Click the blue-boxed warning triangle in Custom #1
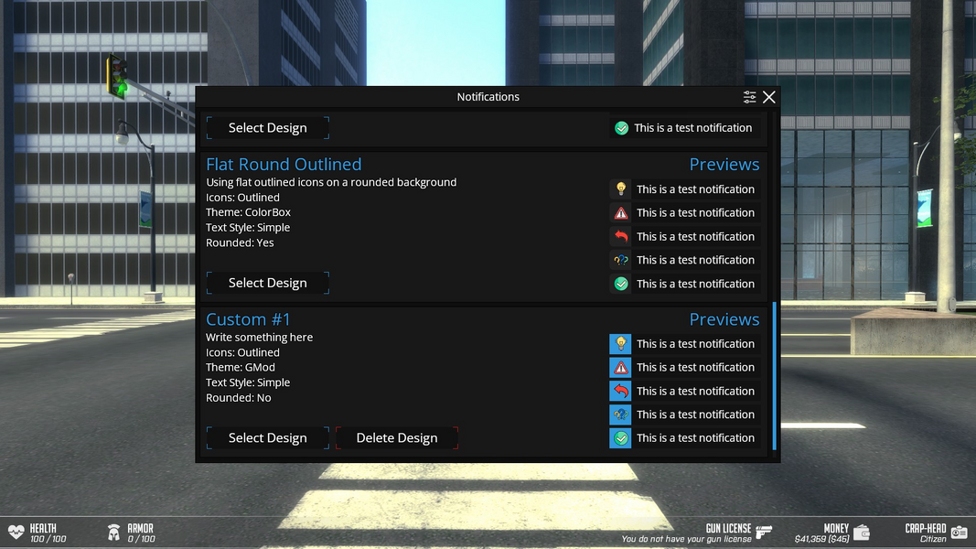976x549 pixels. (x=621, y=368)
